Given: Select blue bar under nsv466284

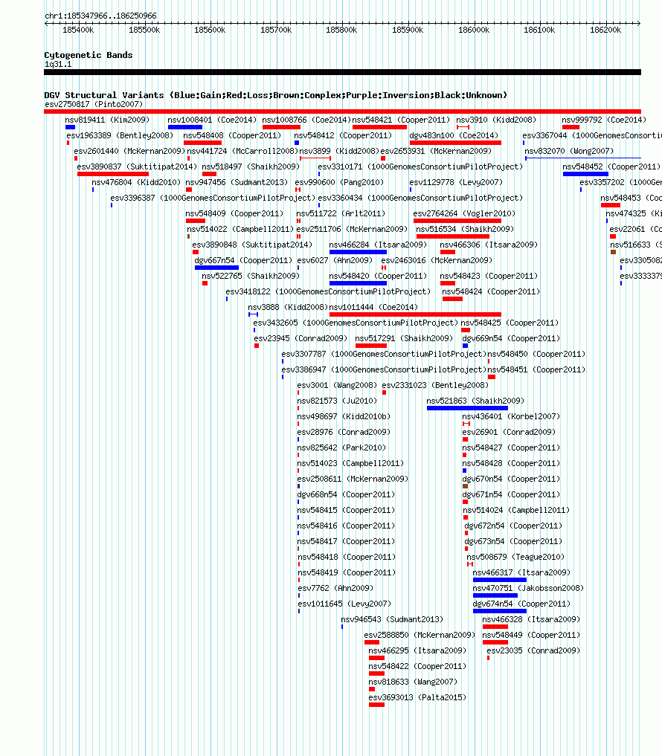Looking at the screenshot, I should [x=358, y=252].
